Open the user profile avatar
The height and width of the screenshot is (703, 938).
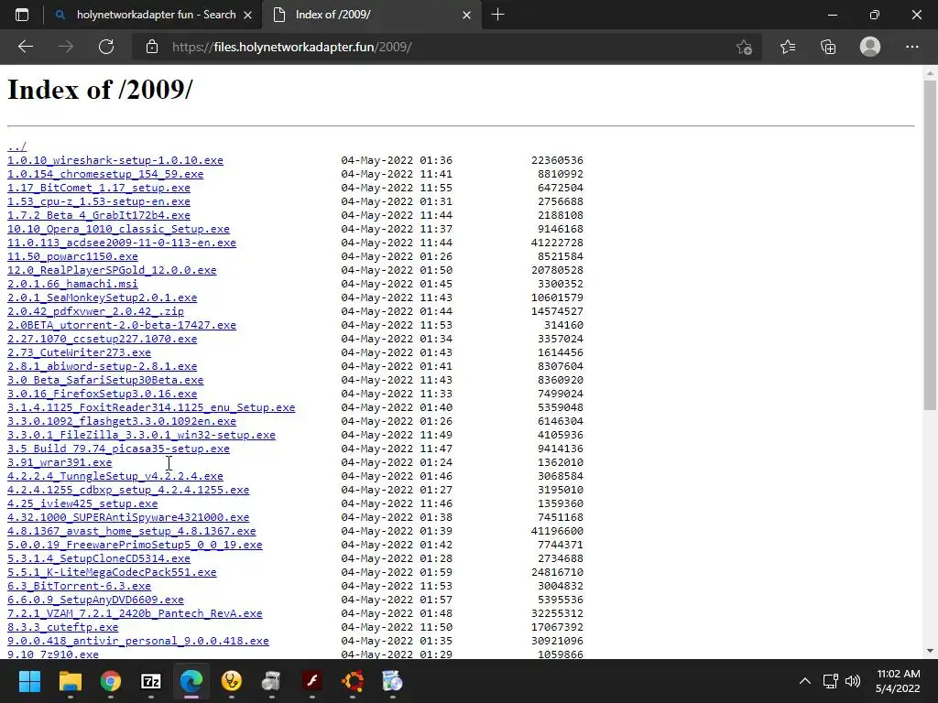870,47
